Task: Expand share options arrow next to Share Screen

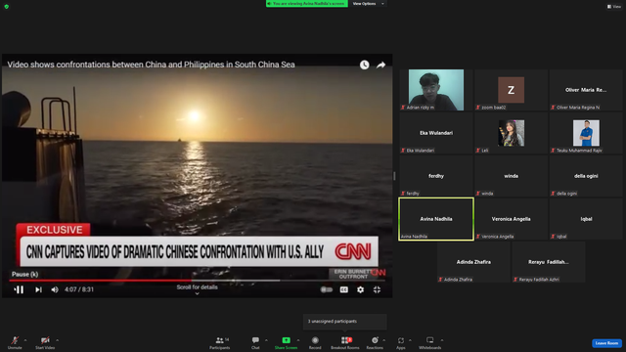Action: 298,340
